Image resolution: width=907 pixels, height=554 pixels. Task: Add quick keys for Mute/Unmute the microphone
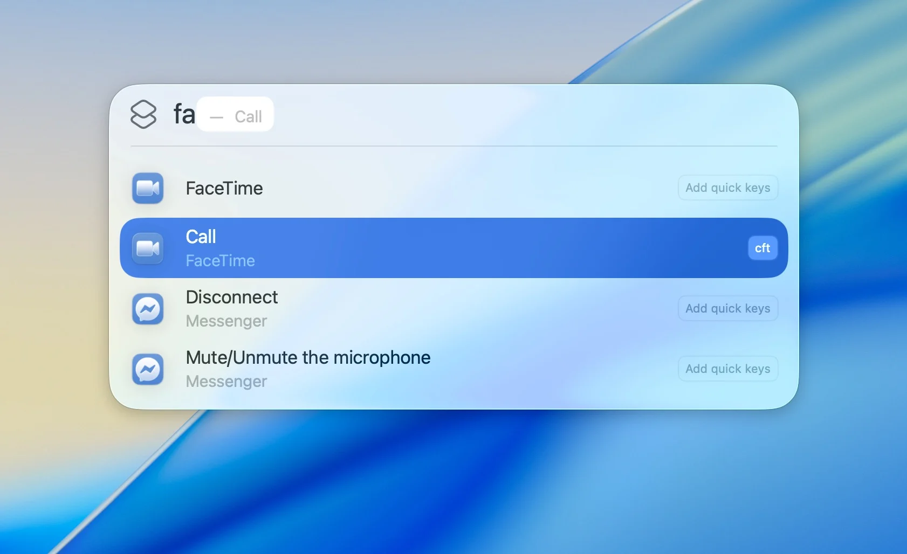tap(727, 369)
